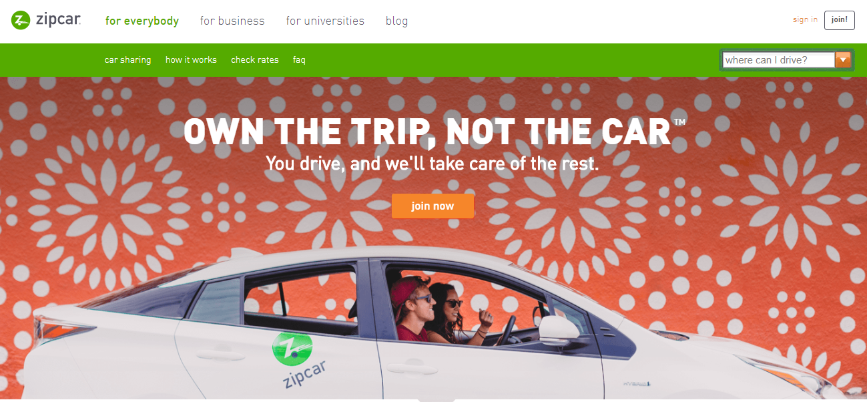Image resolution: width=867 pixels, height=402 pixels.
Task: Open the for business section
Action: coord(232,21)
